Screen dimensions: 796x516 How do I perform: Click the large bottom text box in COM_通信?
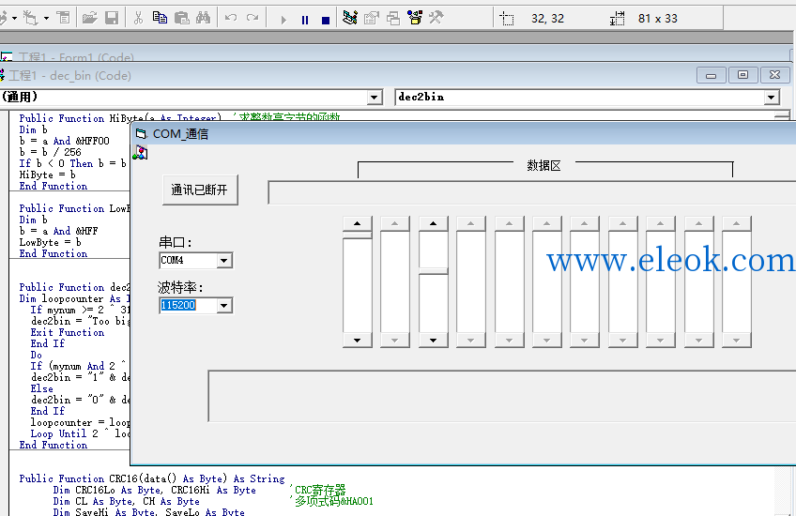coord(501,396)
